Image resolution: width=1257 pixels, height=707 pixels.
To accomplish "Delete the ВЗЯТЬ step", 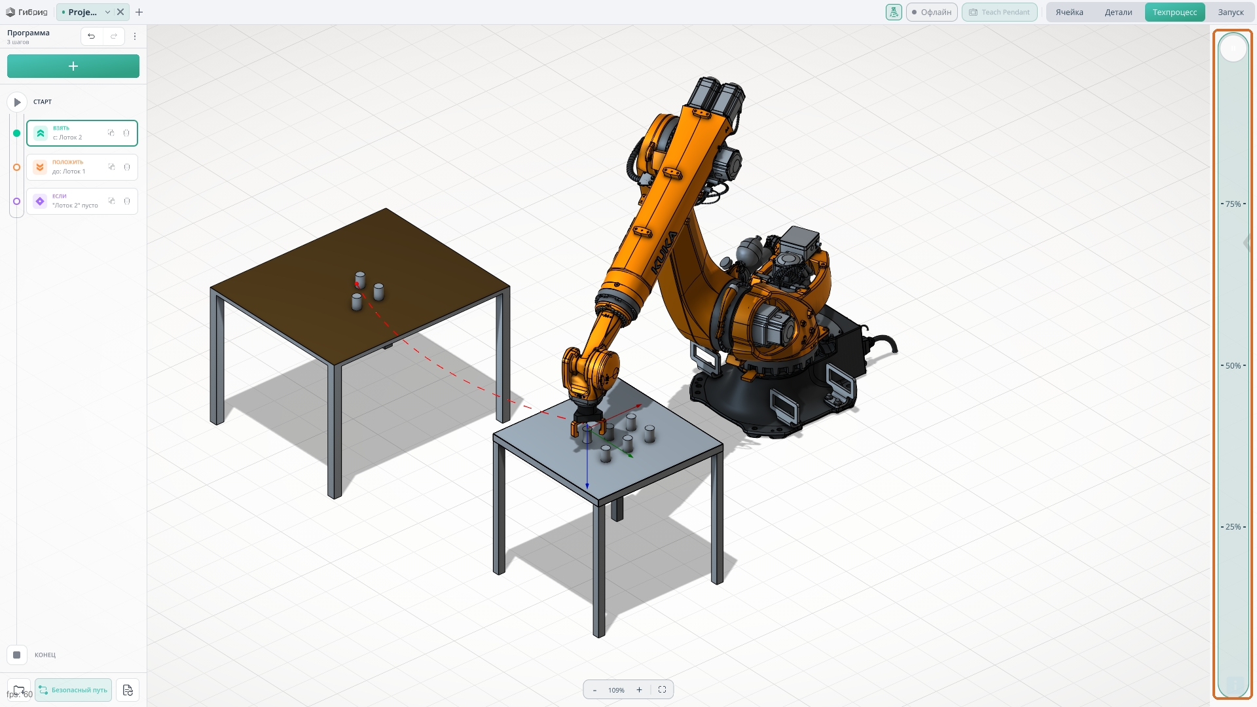I will (126, 133).
